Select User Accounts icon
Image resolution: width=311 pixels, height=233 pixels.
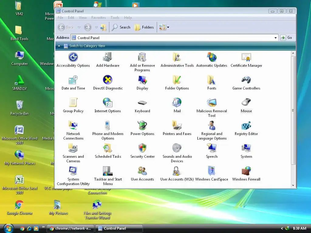click(x=142, y=171)
